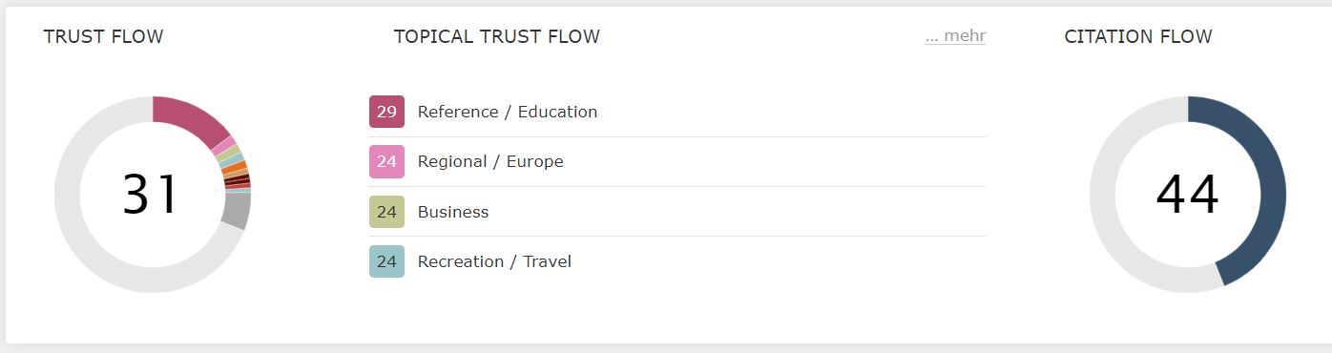Select the Recreation / Travel topic label
This screenshot has height=353, width=1332.
[x=494, y=261]
